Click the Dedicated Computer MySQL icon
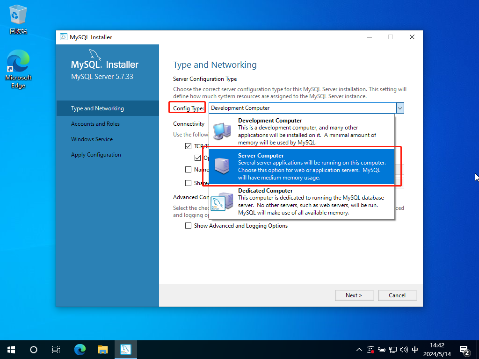 [222, 202]
